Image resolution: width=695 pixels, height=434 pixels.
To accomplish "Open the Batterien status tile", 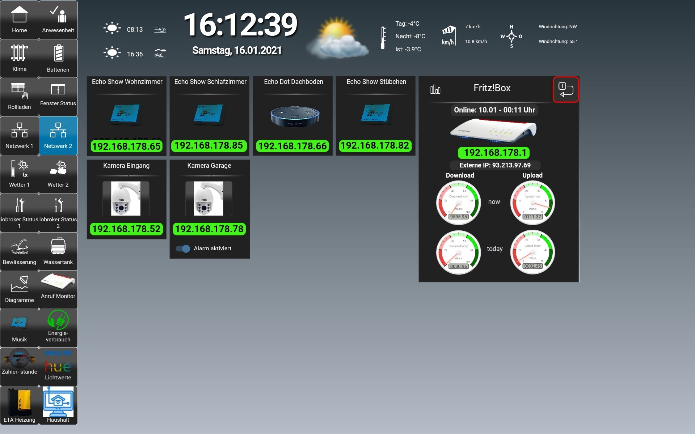I will [x=58, y=58].
